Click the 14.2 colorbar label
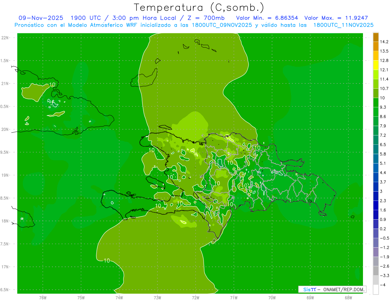 [x=384, y=42]
